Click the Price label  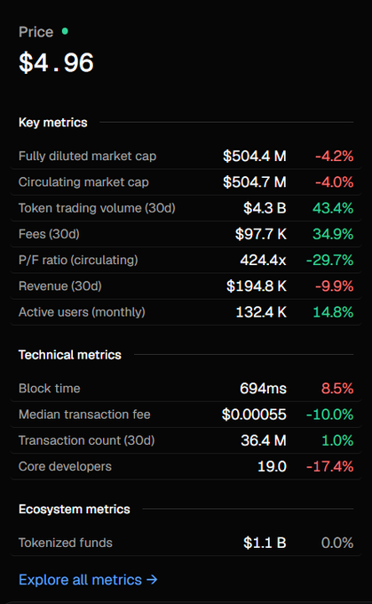point(36,32)
